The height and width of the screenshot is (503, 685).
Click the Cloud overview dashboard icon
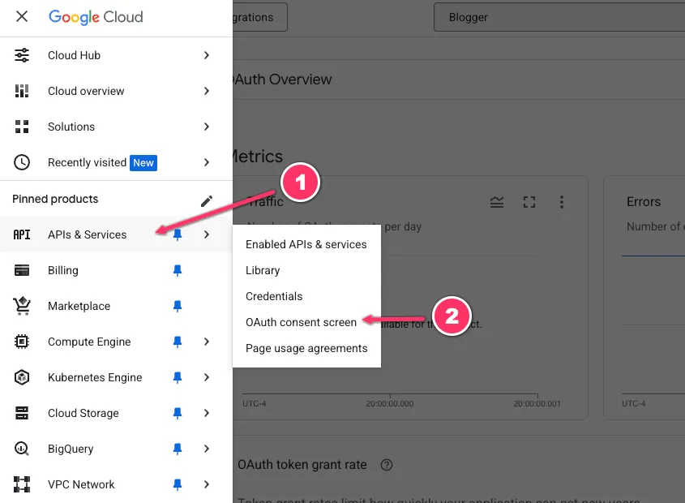coord(22,91)
